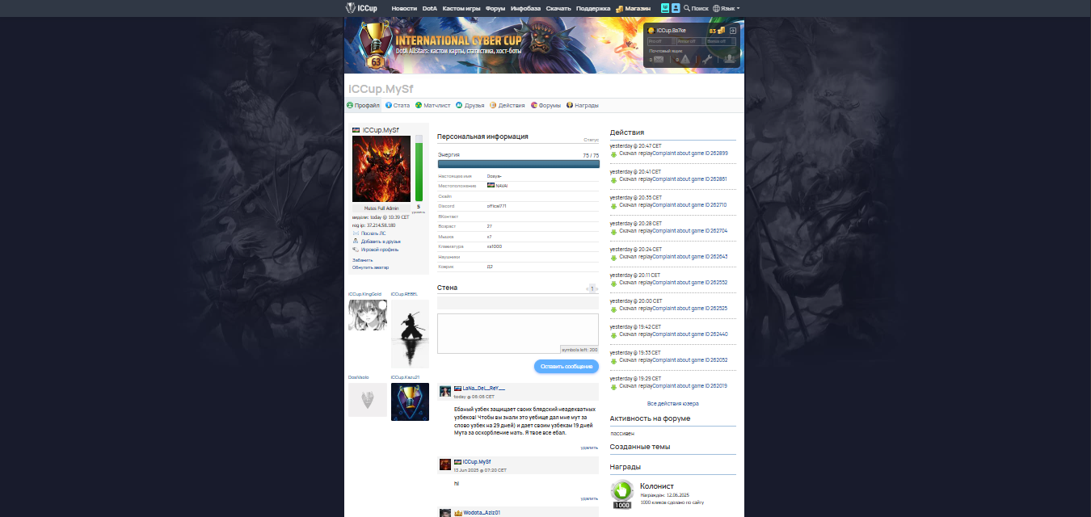Delete ICCup.MySf 'hi' message via удалить

pyautogui.click(x=589, y=498)
